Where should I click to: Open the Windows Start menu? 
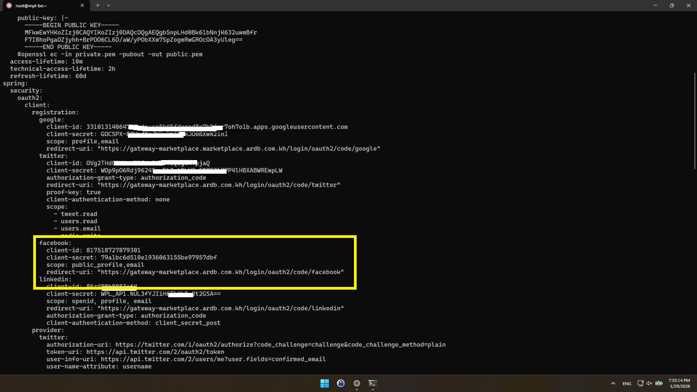click(x=325, y=383)
